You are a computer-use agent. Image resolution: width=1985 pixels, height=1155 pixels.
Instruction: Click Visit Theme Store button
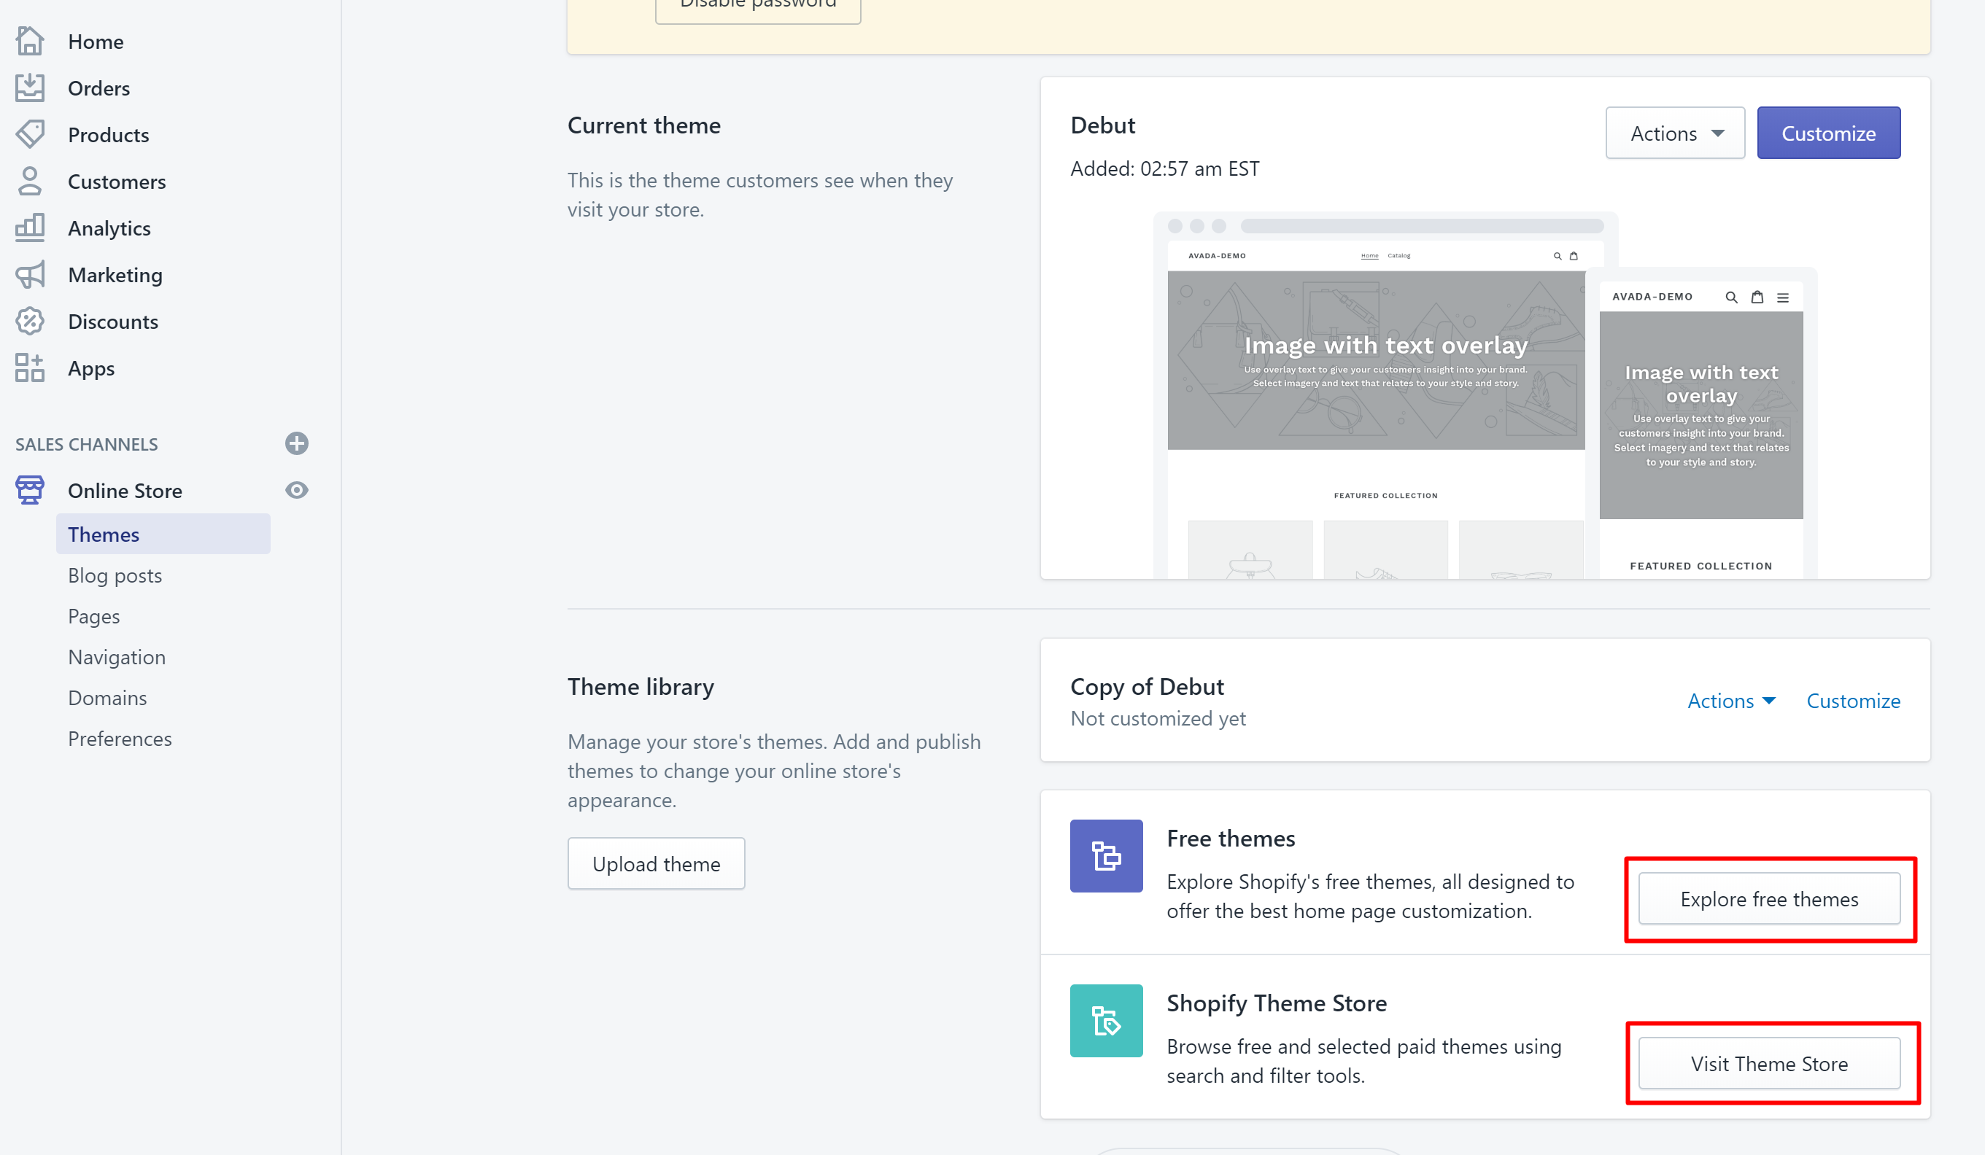(1769, 1063)
